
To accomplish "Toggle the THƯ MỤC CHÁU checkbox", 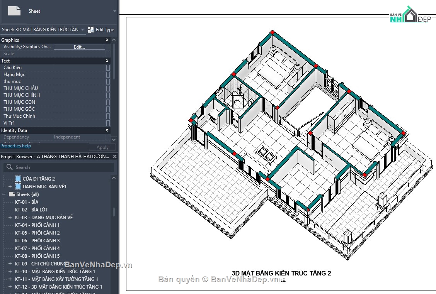I will 108,88.
